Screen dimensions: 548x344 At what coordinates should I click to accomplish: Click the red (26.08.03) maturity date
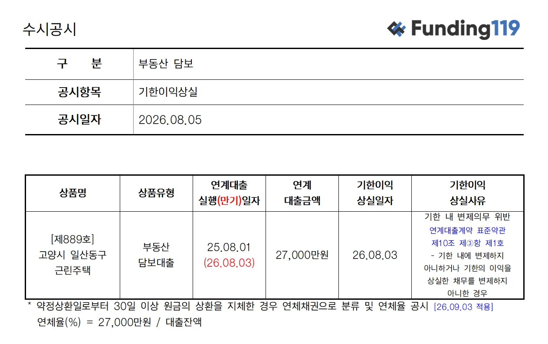[x=229, y=263]
